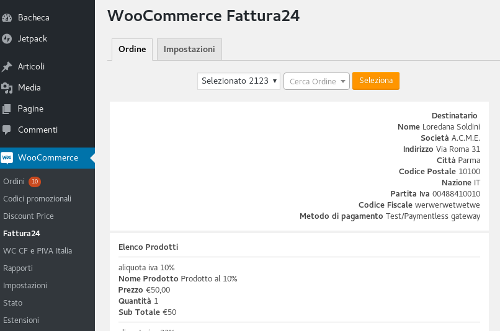Click the Commenti speech bubble icon
Image resolution: width=500 pixels, height=331 pixels.
(7, 130)
